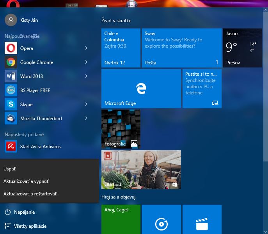Click the Opera icon on the desktop
This screenshot has width=268, height=234.
tap(13, 4)
